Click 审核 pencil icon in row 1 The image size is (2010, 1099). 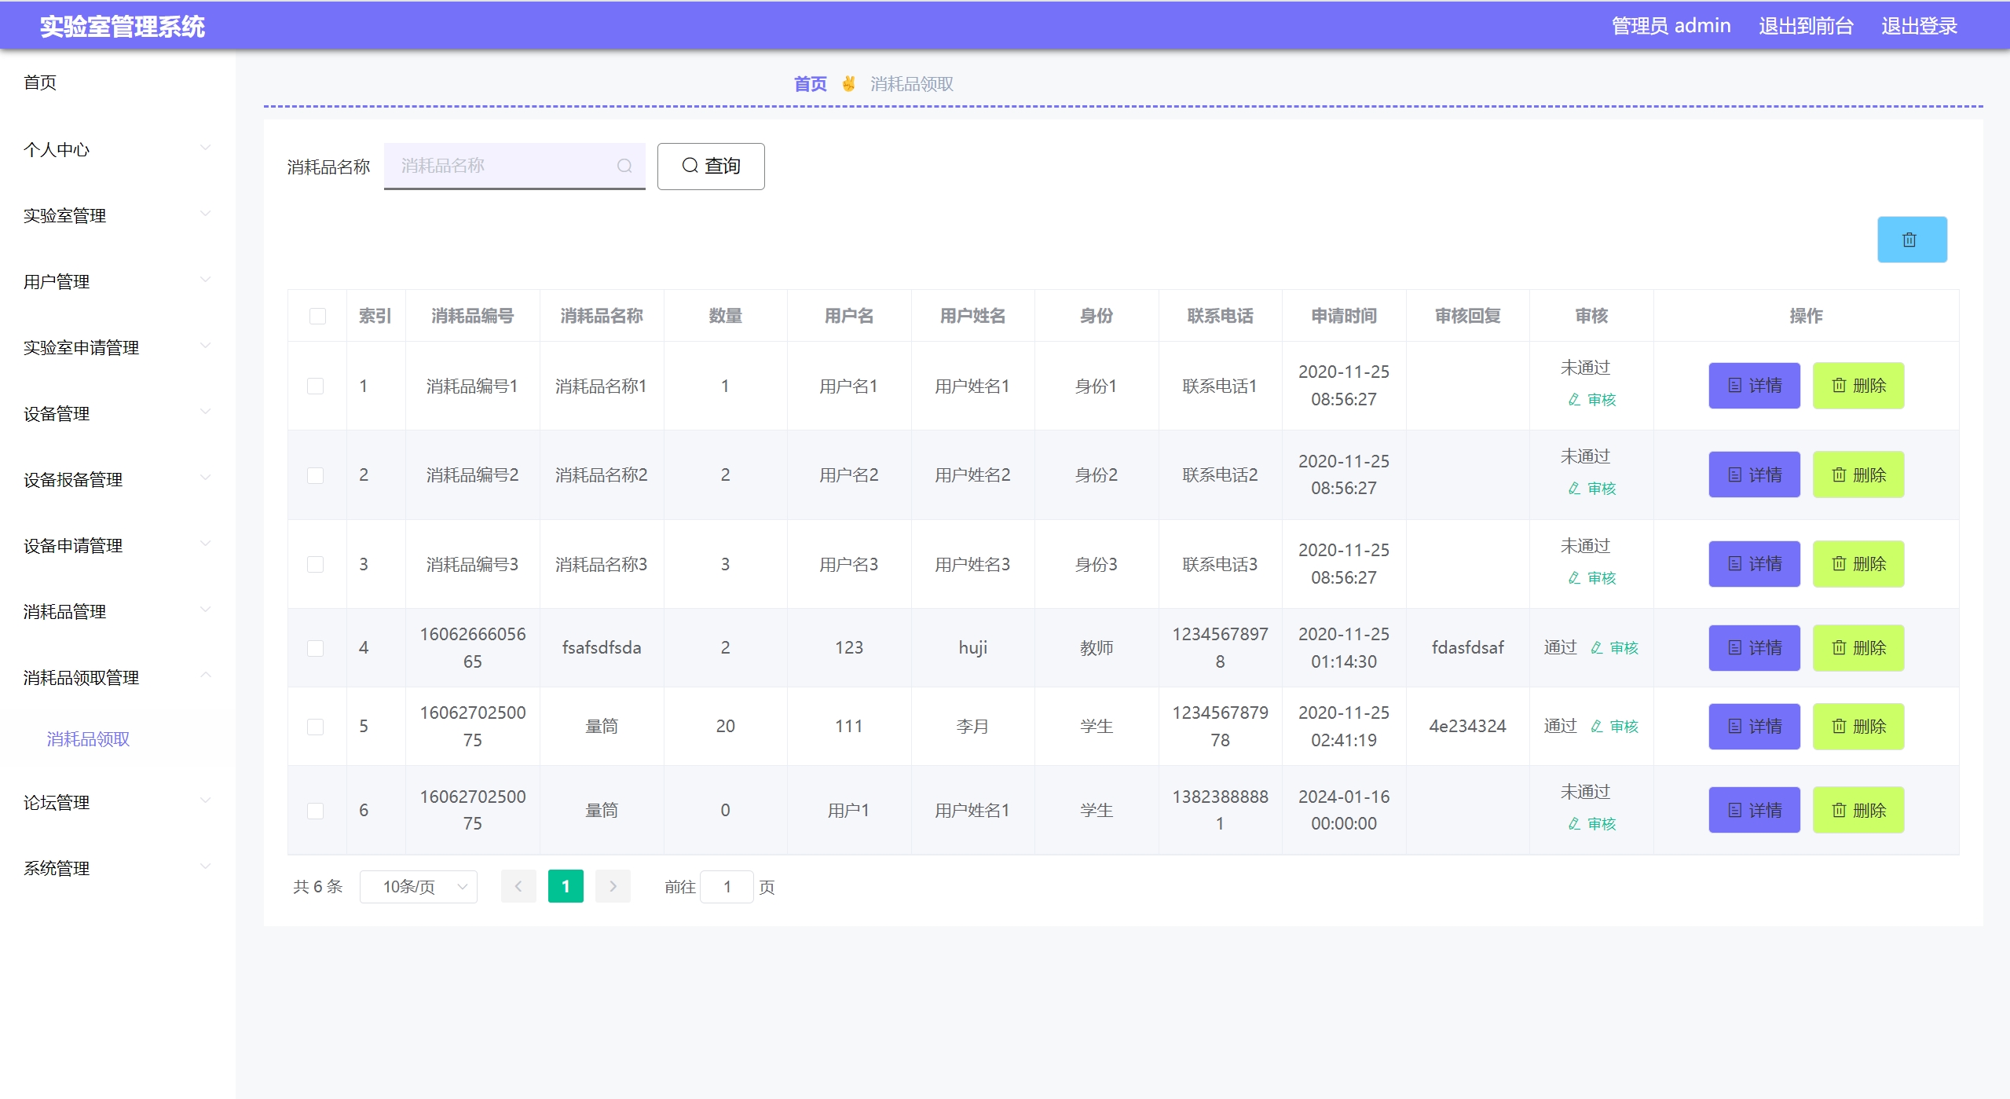pos(1573,400)
